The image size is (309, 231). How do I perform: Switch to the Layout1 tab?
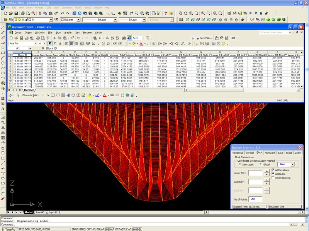(x=40, y=212)
